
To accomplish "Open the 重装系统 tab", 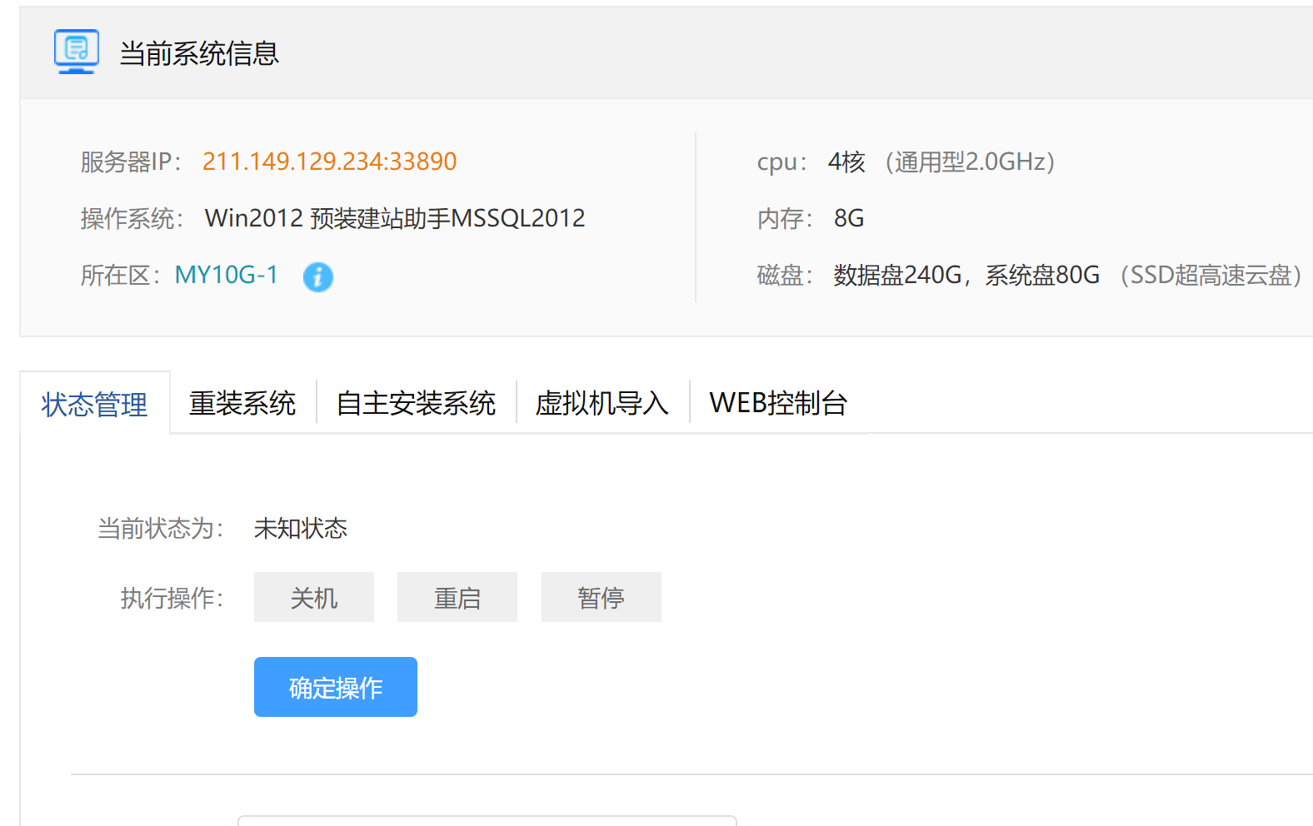I will 242,404.
